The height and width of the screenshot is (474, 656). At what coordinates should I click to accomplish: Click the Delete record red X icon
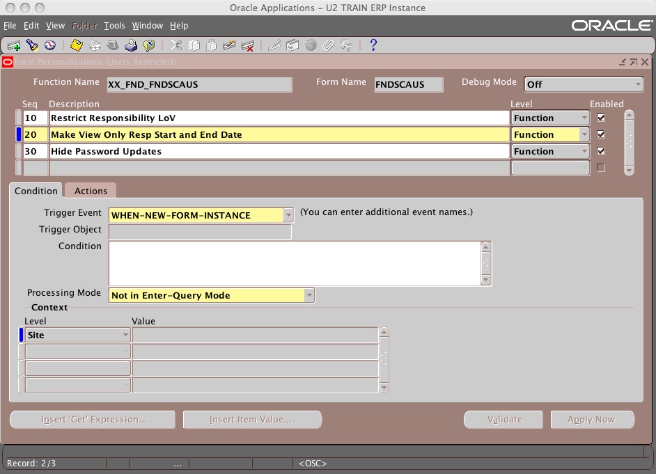pos(248,45)
